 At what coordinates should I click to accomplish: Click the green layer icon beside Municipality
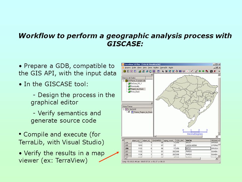129,86
